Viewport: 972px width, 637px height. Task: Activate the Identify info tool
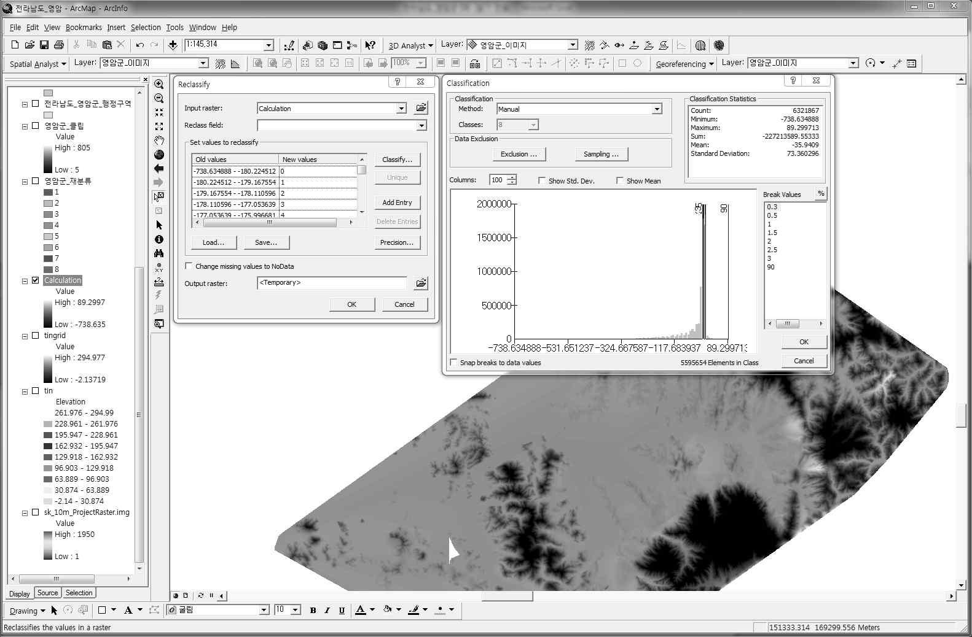159,239
